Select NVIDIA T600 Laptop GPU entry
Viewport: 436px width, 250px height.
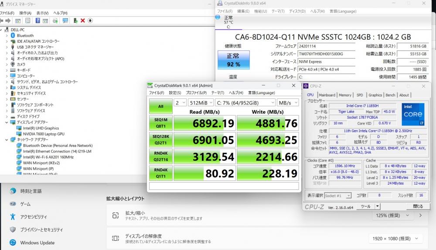44,134
